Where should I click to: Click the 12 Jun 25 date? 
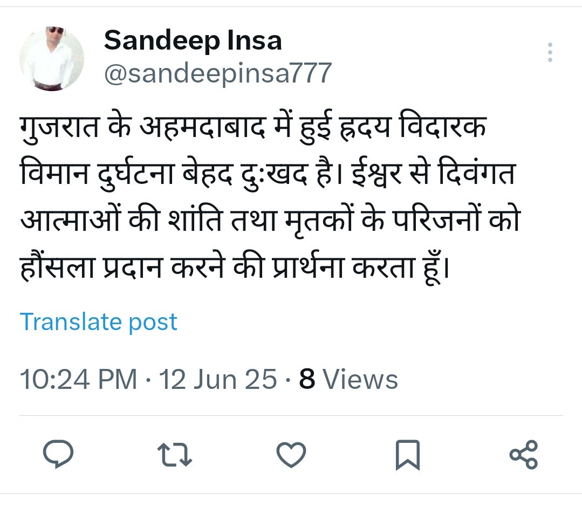click(217, 380)
